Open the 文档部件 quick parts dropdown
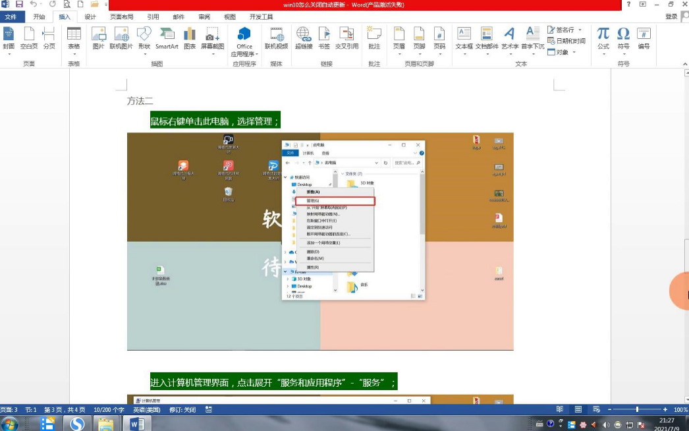689x431 pixels. tap(487, 40)
